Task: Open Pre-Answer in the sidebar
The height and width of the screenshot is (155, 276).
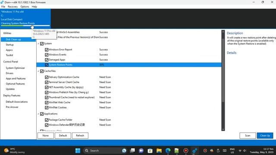Action: (x=12, y=107)
